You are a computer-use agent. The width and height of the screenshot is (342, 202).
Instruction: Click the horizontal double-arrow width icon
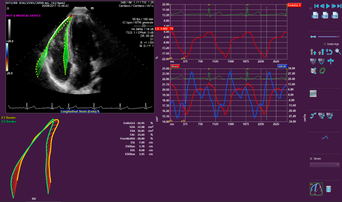(313, 36)
